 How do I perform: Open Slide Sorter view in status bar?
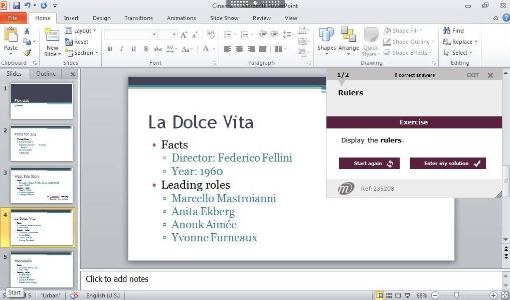click(389, 295)
